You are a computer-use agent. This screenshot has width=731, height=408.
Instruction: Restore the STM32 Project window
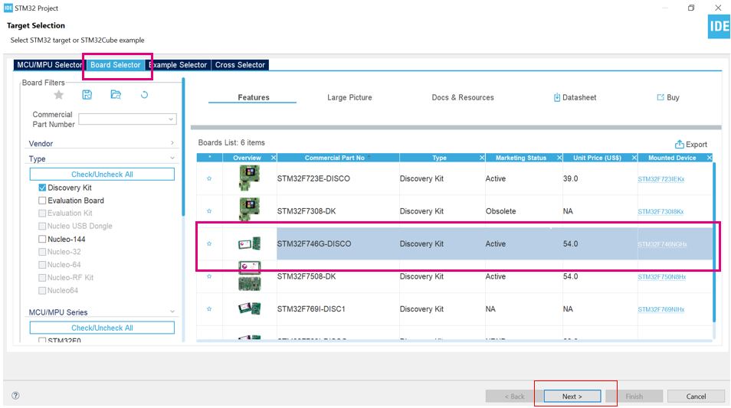click(x=691, y=8)
